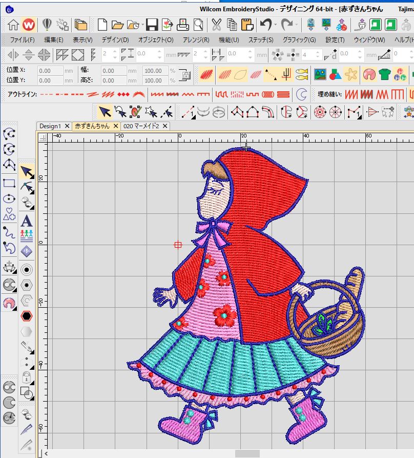Toggle the select object arrow in toolbox
This screenshot has width=414, height=458.
pos(27,171)
